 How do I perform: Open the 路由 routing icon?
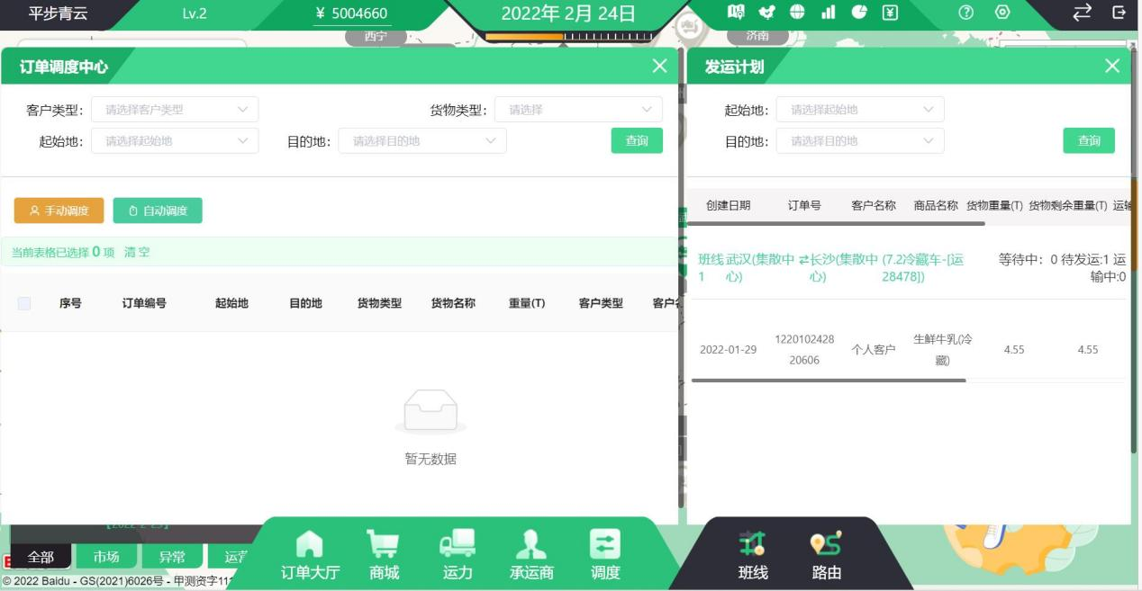[x=827, y=554]
